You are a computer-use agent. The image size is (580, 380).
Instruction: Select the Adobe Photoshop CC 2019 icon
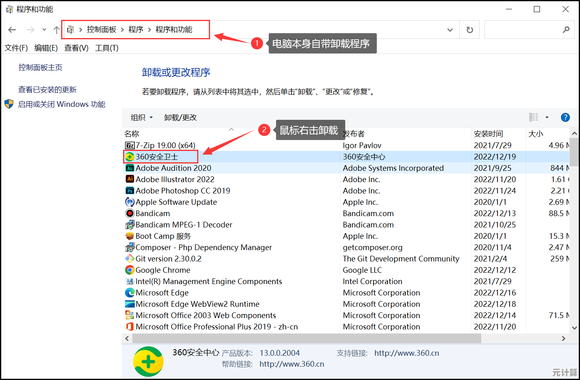(x=130, y=191)
